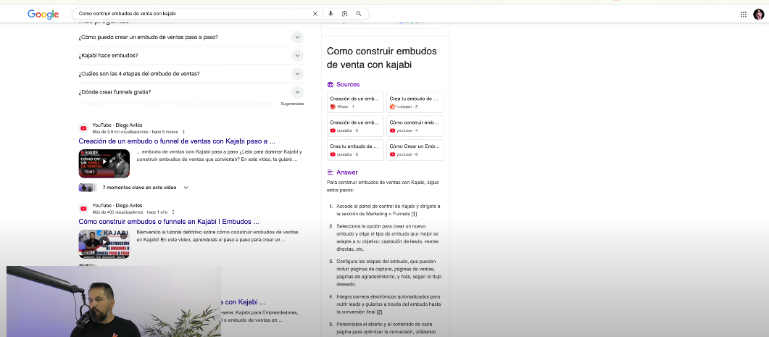Image resolution: width=769 pixels, height=337 pixels.
Task: Click the Answer section icon
Action: [330, 172]
